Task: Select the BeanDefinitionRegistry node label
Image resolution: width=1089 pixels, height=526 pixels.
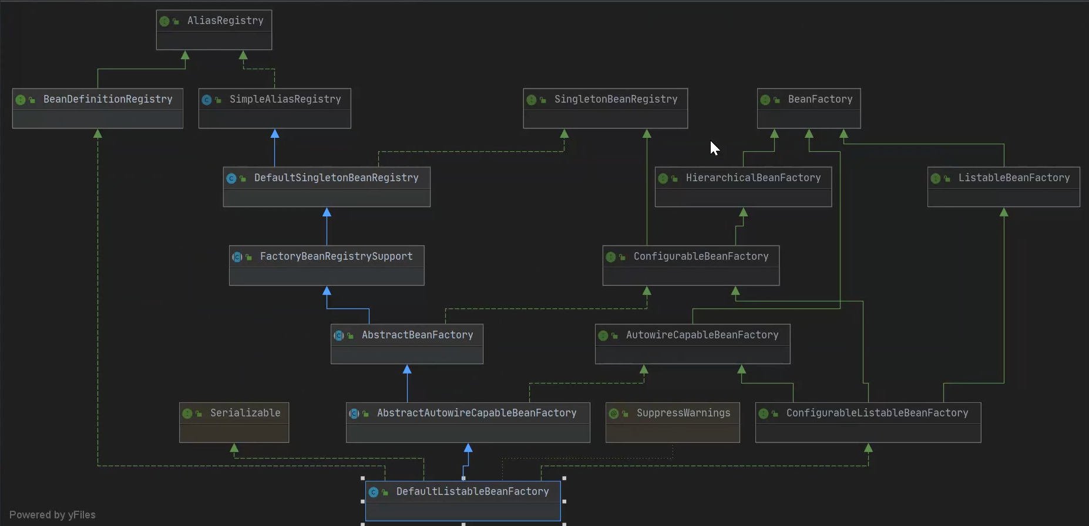Action: click(x=108, y=99)
